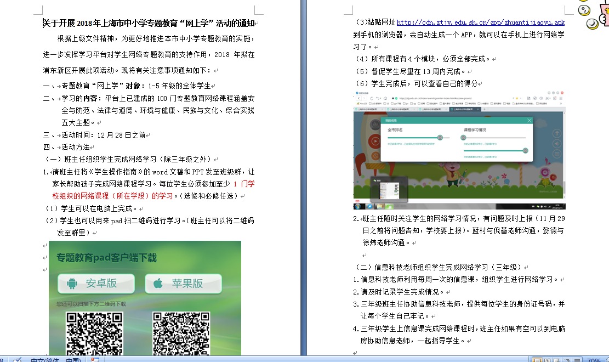
Task: Click the right QR code image
Action: pos(180,333)
